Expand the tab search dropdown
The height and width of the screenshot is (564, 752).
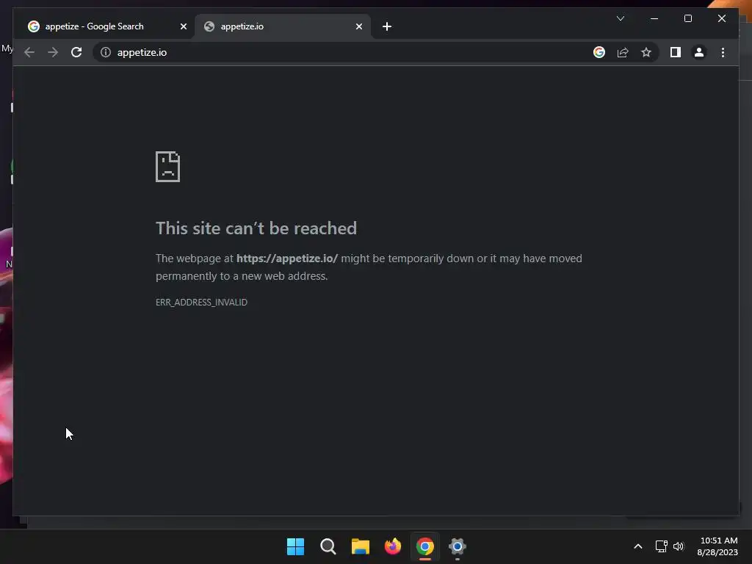coord(620,18)
